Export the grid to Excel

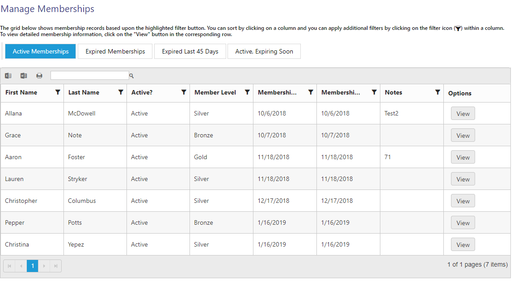click(8, 76)
